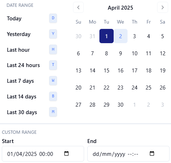Screen dimensions: 171x163
Task: Open calendar picker icon in End field
Action: (152, 153)
